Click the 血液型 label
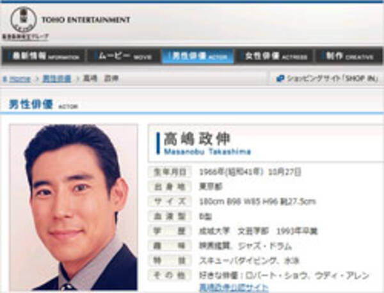The image size is (384, 293). (x=170, y=216)
